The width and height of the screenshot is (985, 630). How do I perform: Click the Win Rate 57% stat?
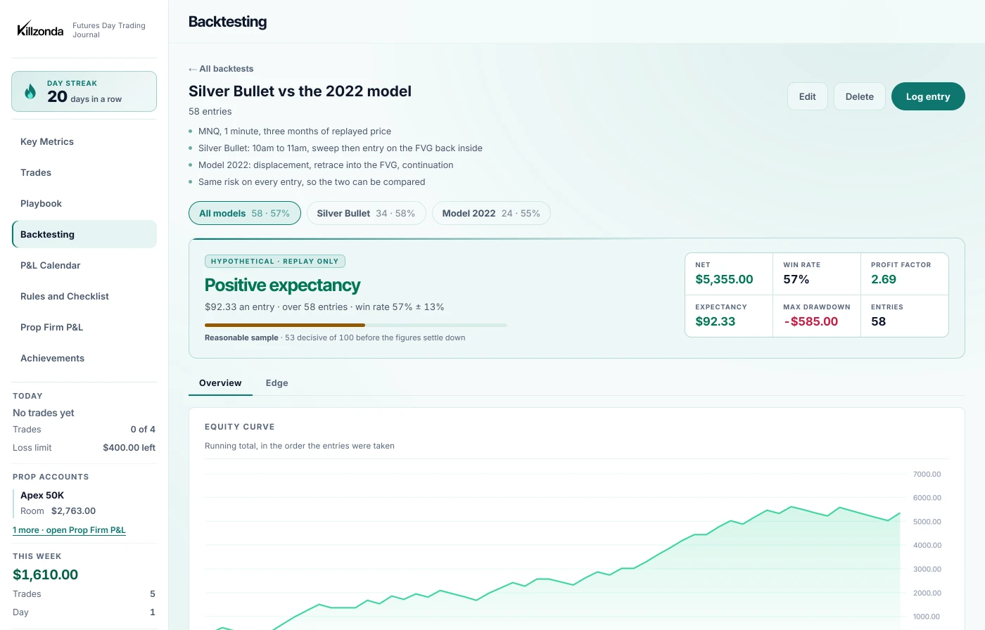[817, 274]
